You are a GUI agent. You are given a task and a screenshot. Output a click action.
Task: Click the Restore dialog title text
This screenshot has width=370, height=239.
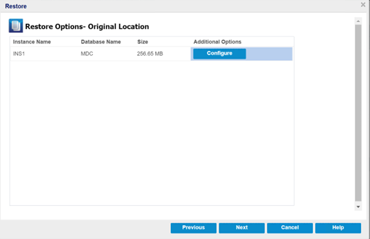[16, 6]
